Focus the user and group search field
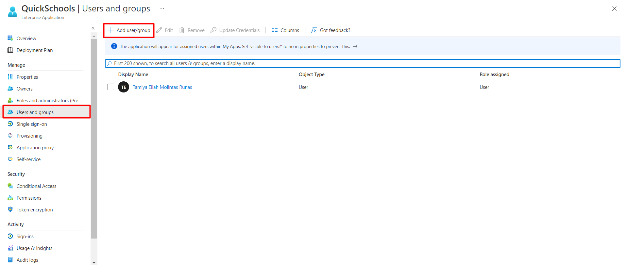Viewport: 627px width, 265px height. tap(363, 63)
